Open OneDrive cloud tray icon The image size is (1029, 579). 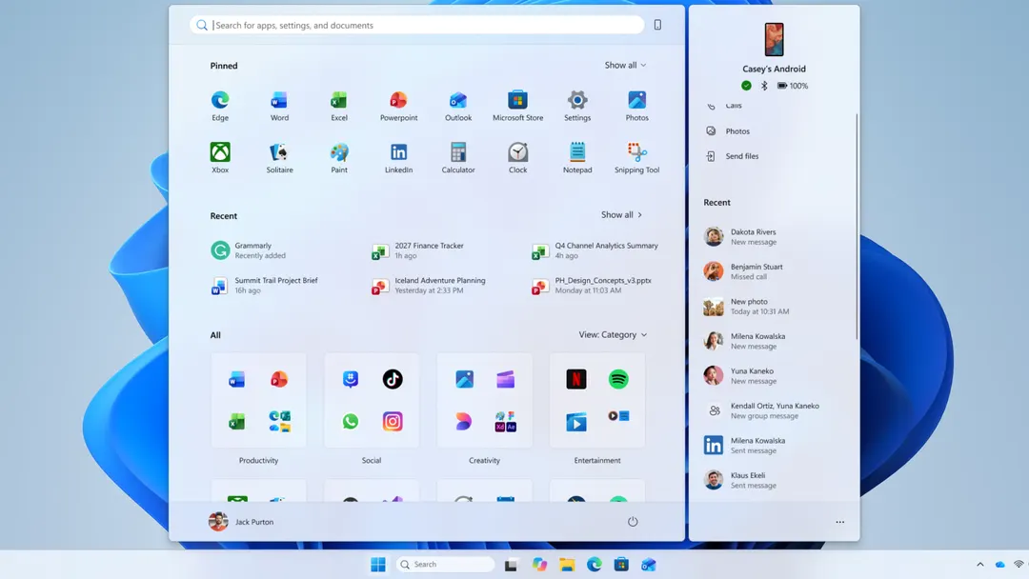coord(999,564)
